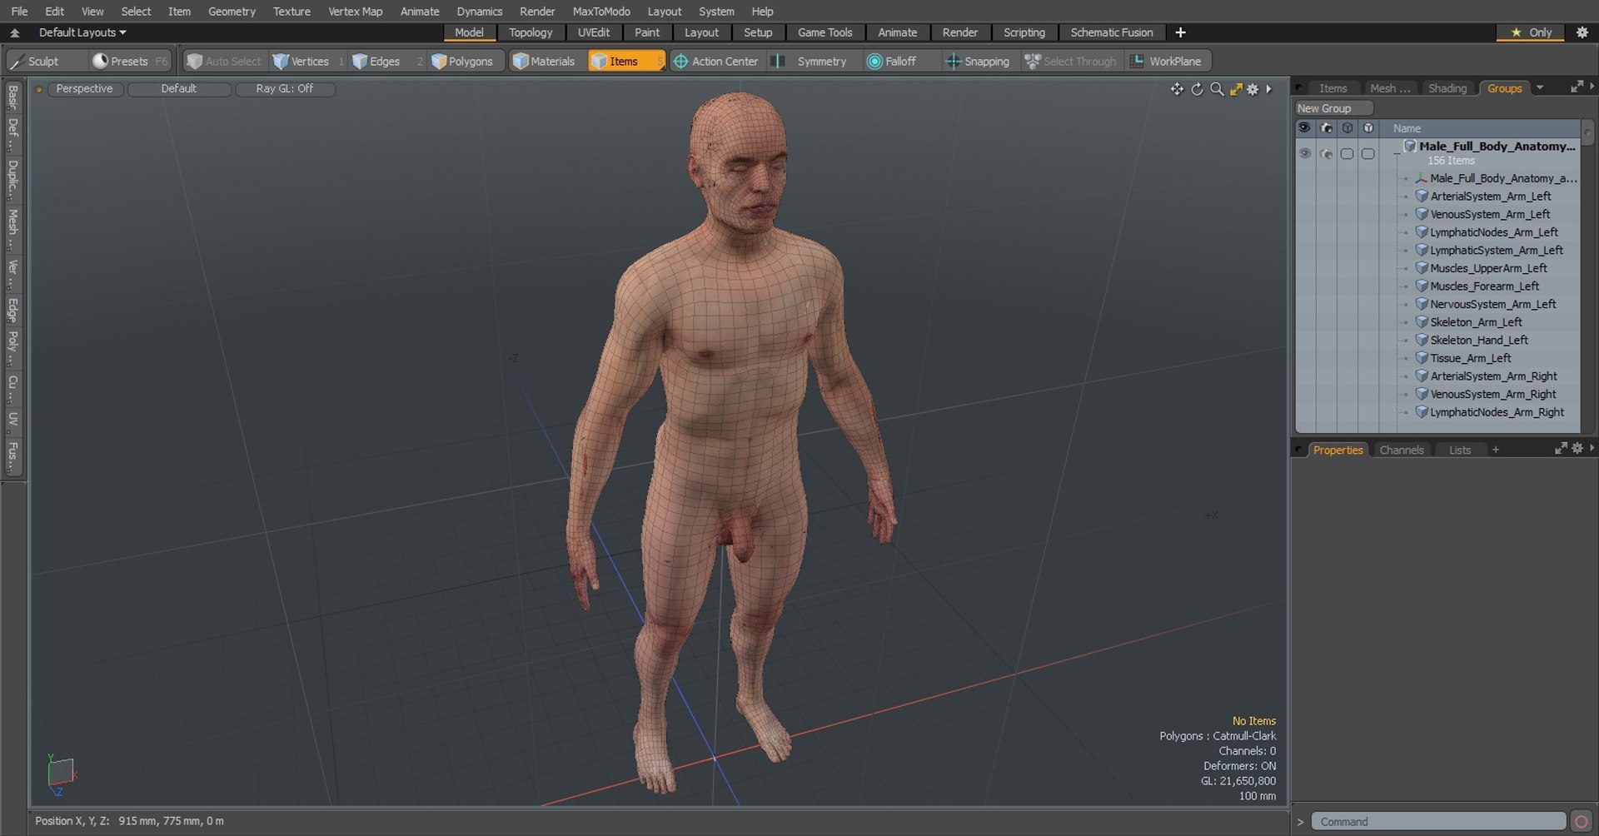Screen dimensions: 1599x836
Task: Click the New Group button
Action: pyautogui.click(x=1333, y=108)
